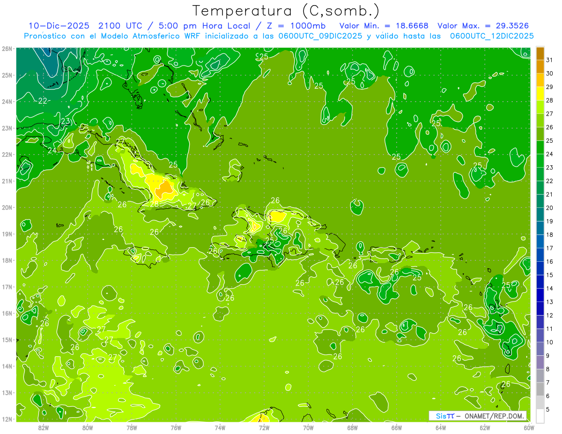This screenshot has height=434, width=562.
Task: Click the 76W longitude axis label
Action: tap(176, 427)
